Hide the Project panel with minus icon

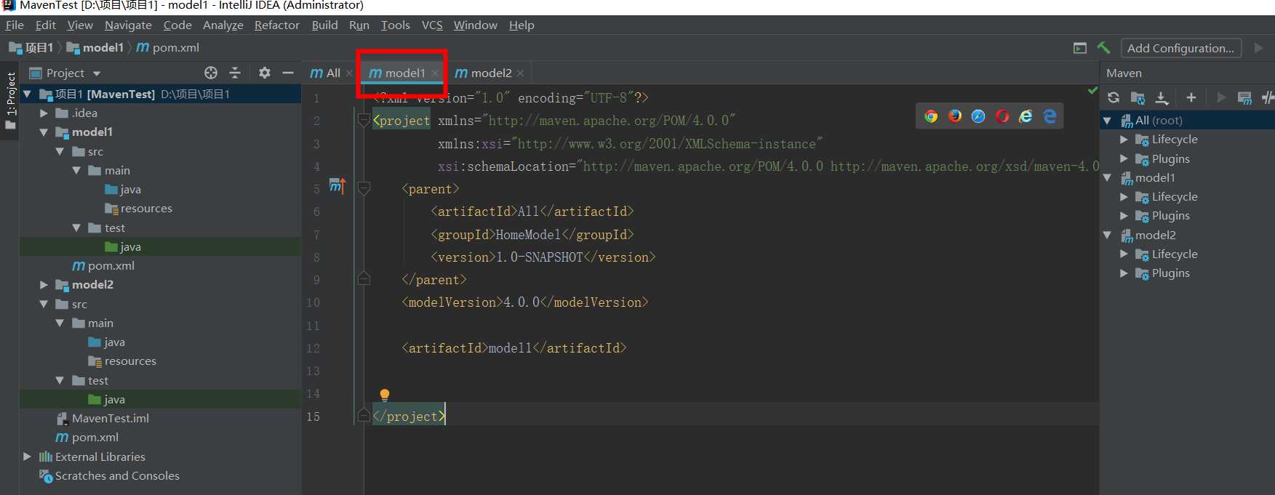(x=288, y=73)
